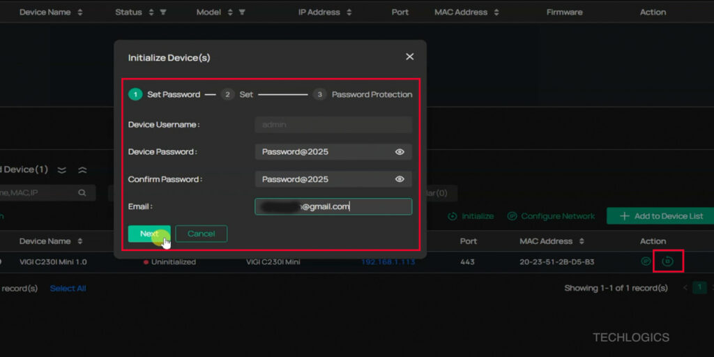The image size is (714, 357).
Task: Go to the previous page with the pagination arrow
Action: coord(685,288)
